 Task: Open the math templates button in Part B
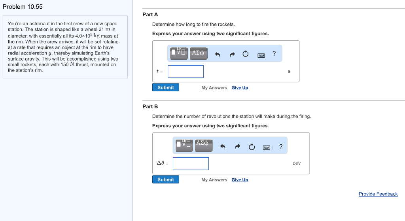click(x=184, y=145)
